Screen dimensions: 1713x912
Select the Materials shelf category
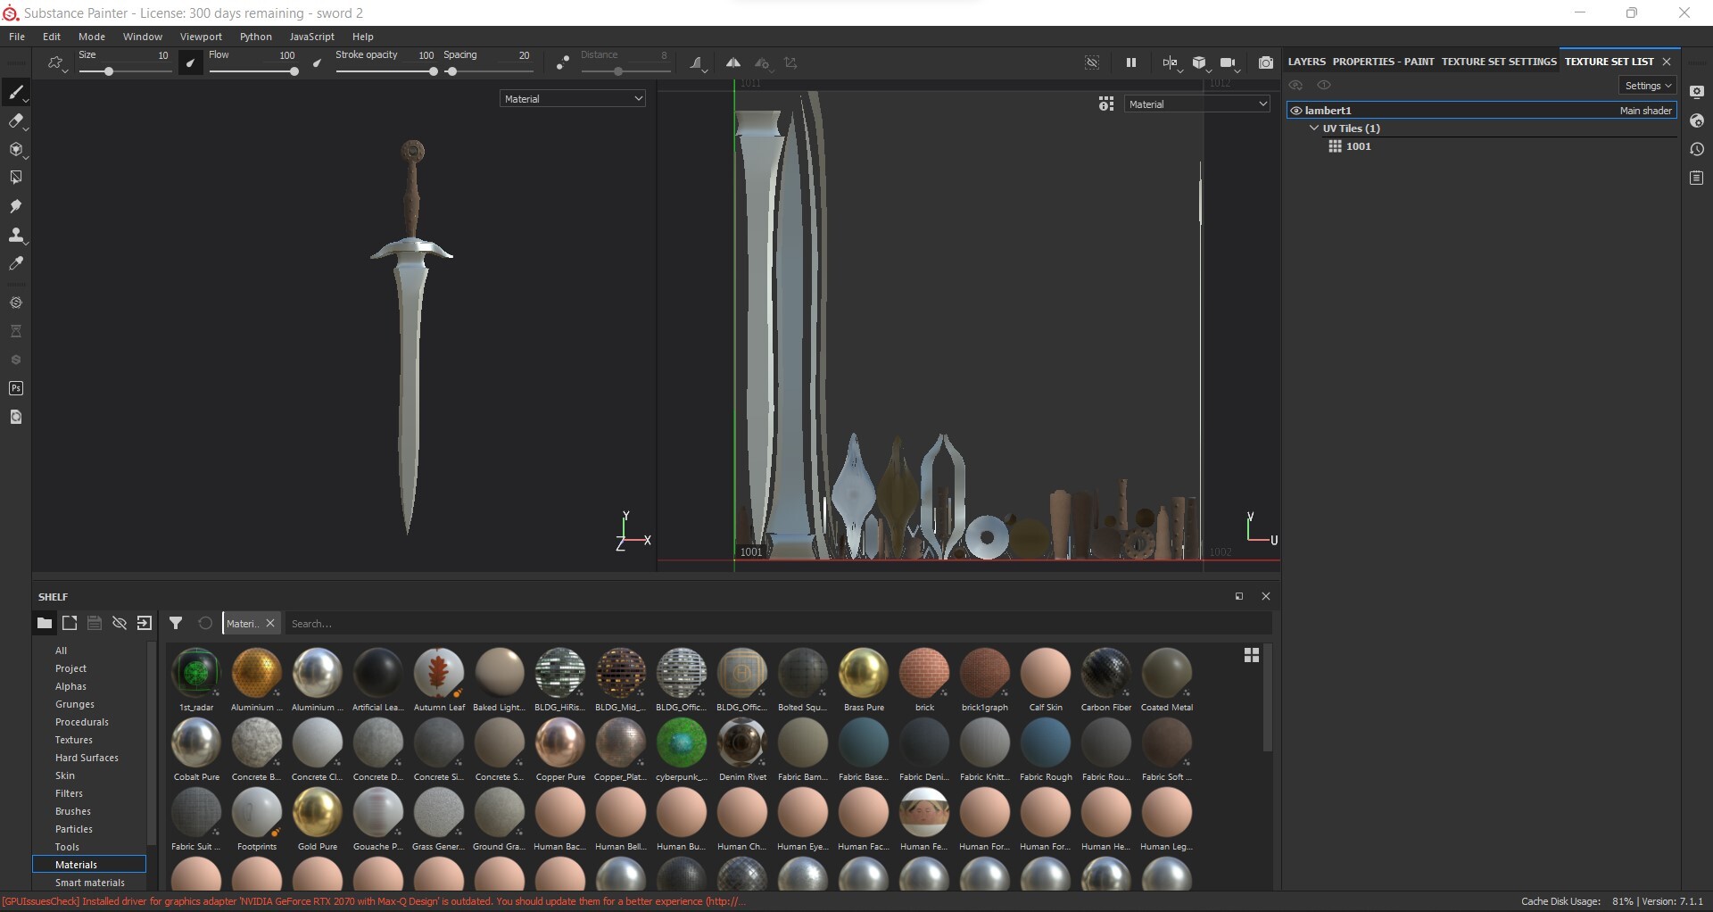[x=75, y=864]
